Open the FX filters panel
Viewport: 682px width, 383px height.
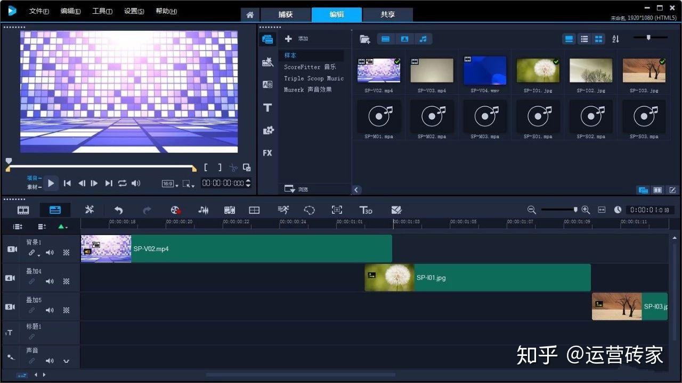tap(267, 153)
